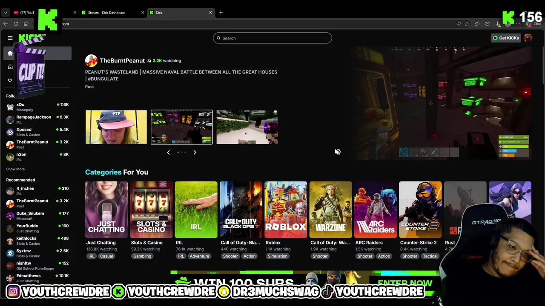The height and width of the screenshot is (306, 545).
Task: Click the Simulation tag under Roblox
Action: pos(278,256)
